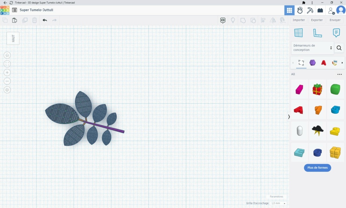Zoom in with plus button
This screenshot has width=346, height=208.
[x=7, y=73]
